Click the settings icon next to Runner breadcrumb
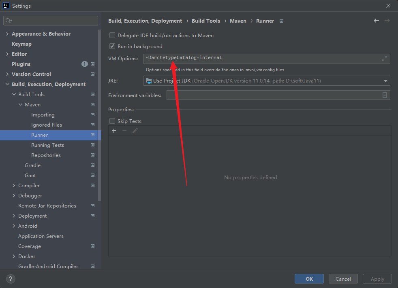The image size is (398, 288). coord(281,21)
